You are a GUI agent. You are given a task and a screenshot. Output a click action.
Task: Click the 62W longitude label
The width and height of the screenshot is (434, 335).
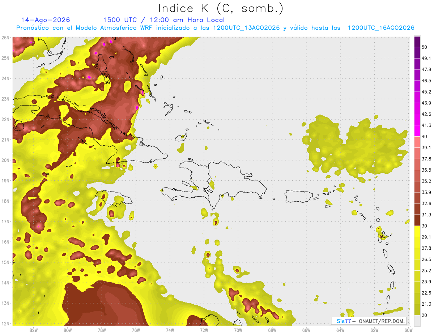374,330
